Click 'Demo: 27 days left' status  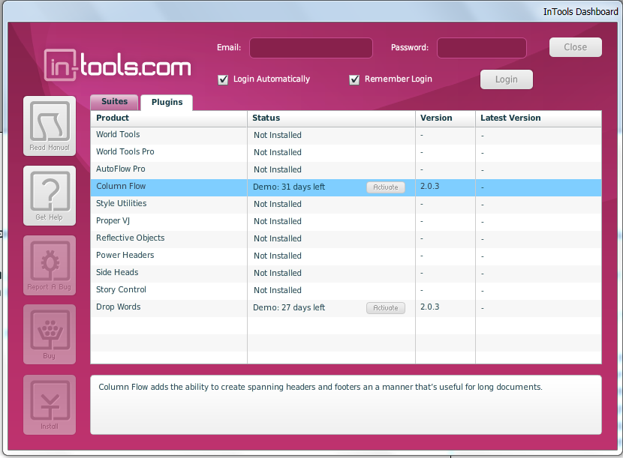tap(289, 307)
